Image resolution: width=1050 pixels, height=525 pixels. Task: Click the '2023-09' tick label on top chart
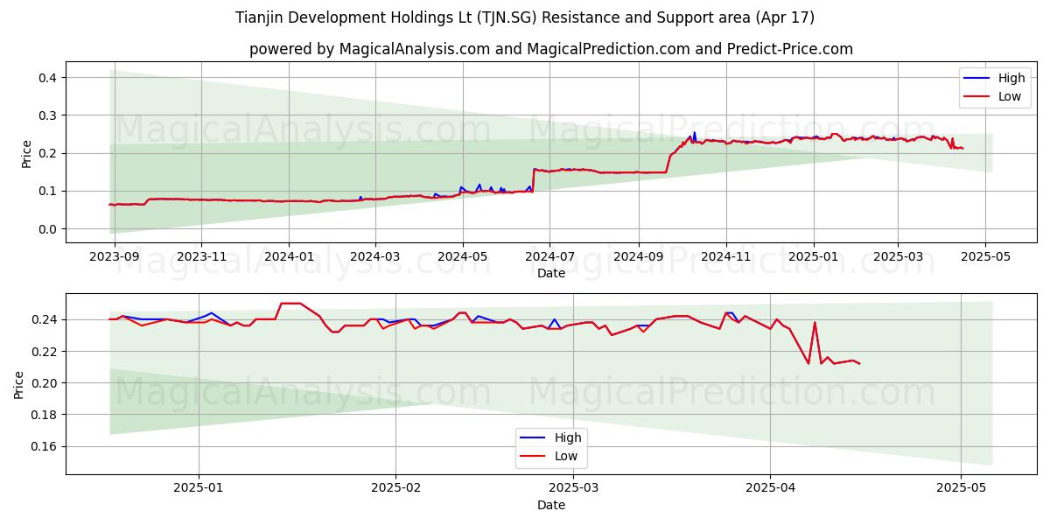114,257
